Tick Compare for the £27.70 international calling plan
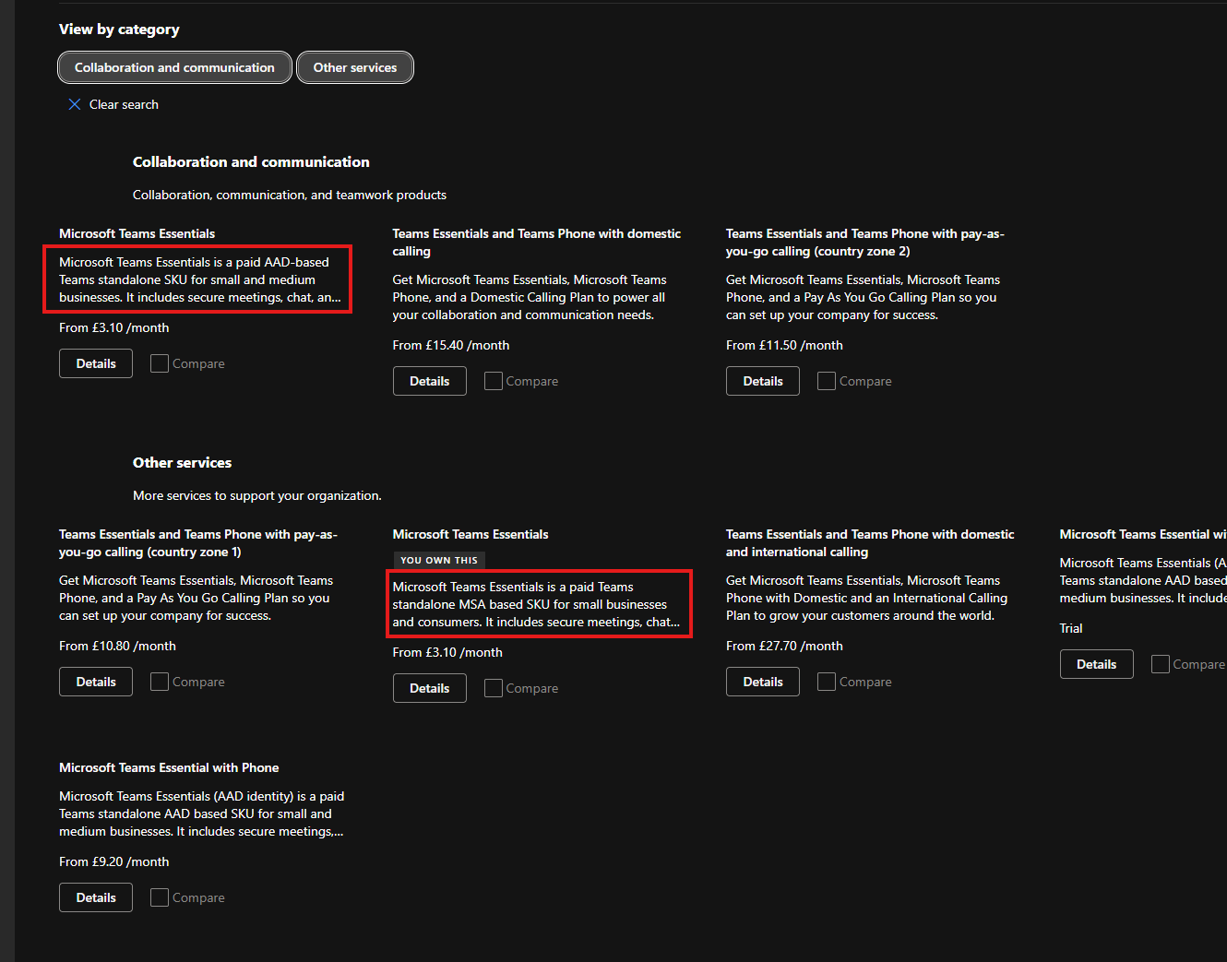This screenshot has height=962, width=1227. pos(827,682)
